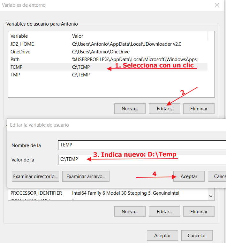This screenshot has height=243, width=226.
Task: Click the Variable column header
Action: coord(40,36)
